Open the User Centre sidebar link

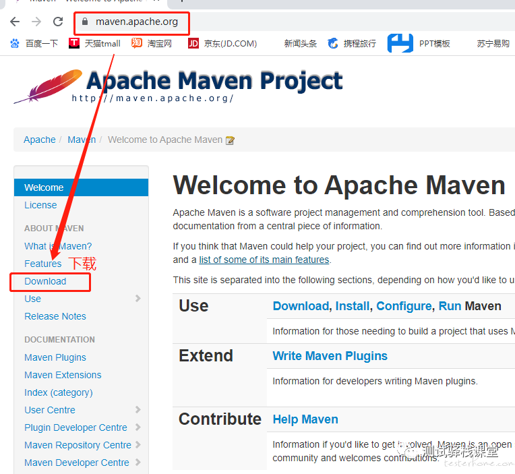[50, 410]
